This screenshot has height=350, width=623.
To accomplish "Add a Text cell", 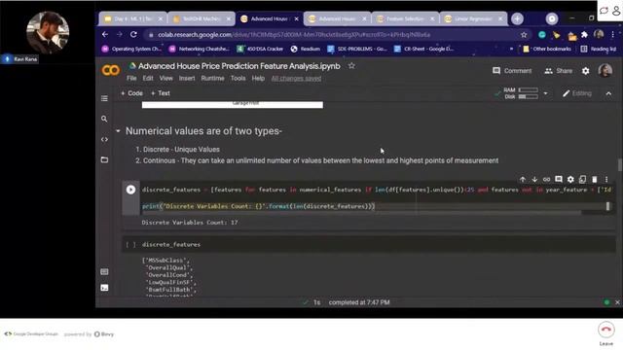I will click(x=161, y=93).
